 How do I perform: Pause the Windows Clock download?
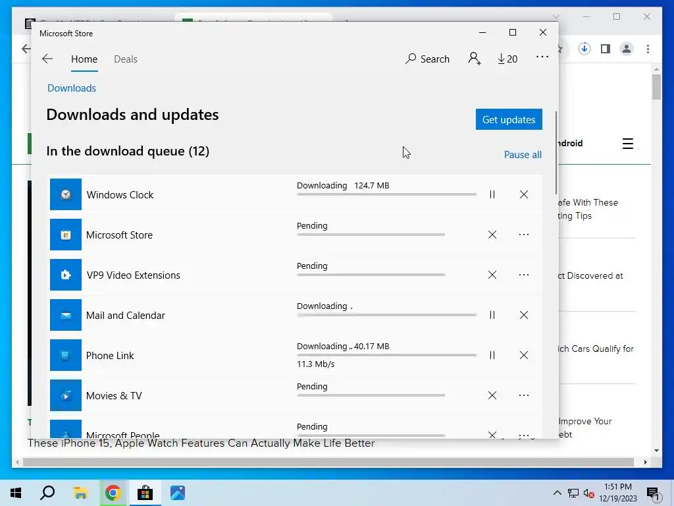pos(492,194)
